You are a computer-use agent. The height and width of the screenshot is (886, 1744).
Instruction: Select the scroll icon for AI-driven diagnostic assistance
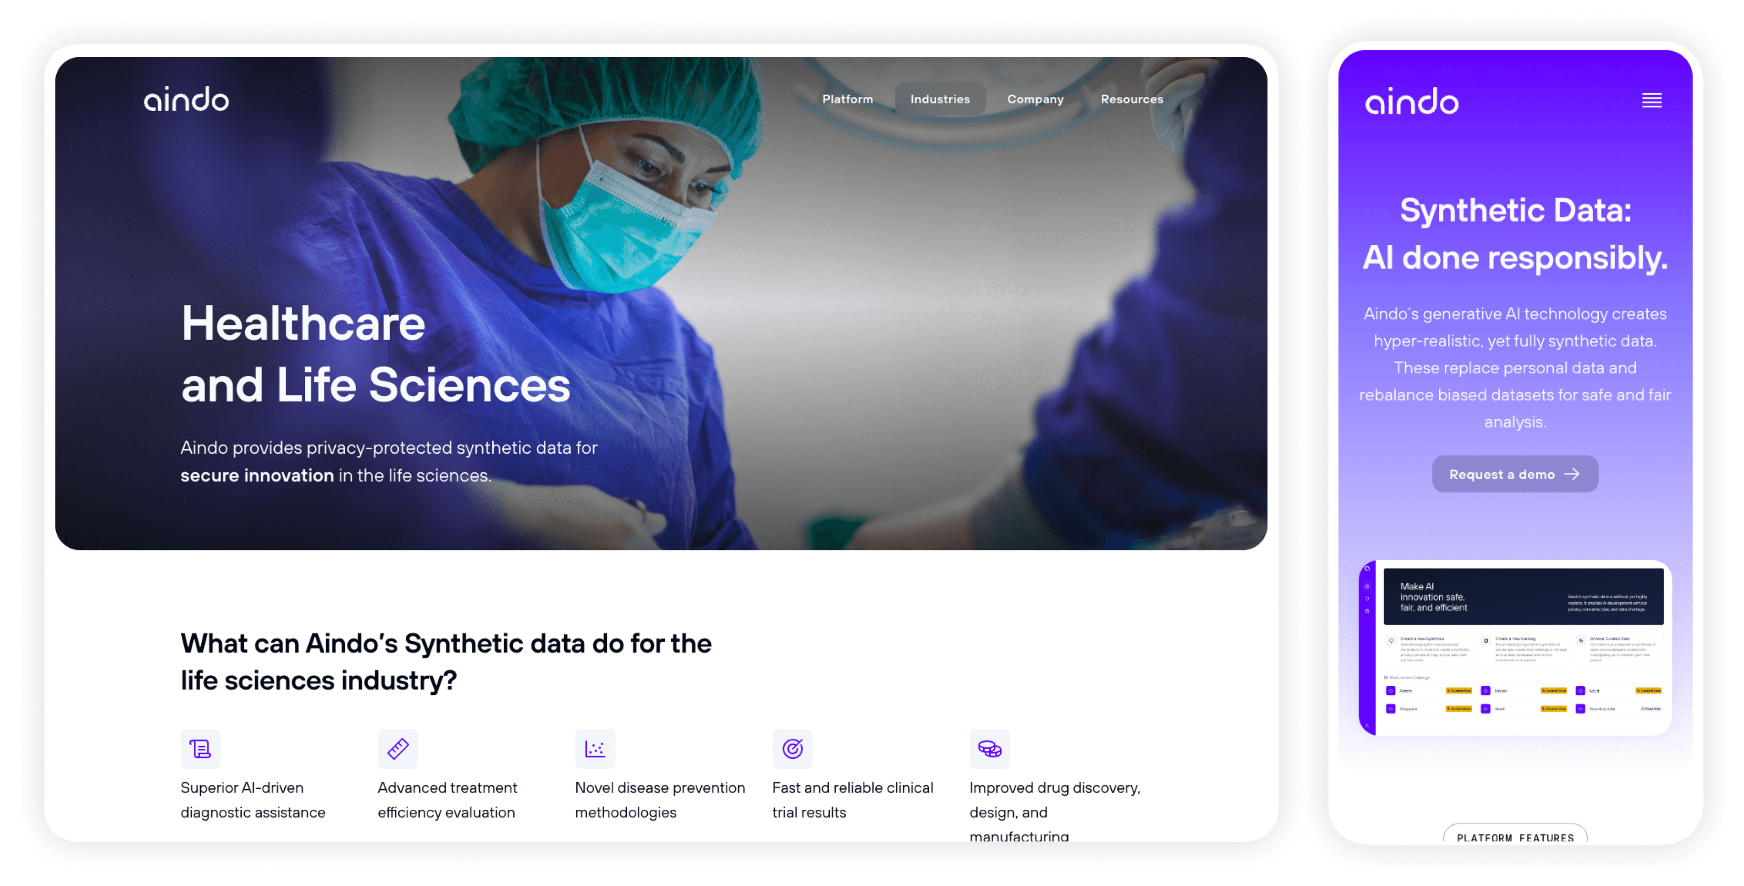tap(200, 748)
